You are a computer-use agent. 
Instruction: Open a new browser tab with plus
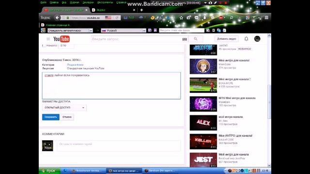point(141,10)
